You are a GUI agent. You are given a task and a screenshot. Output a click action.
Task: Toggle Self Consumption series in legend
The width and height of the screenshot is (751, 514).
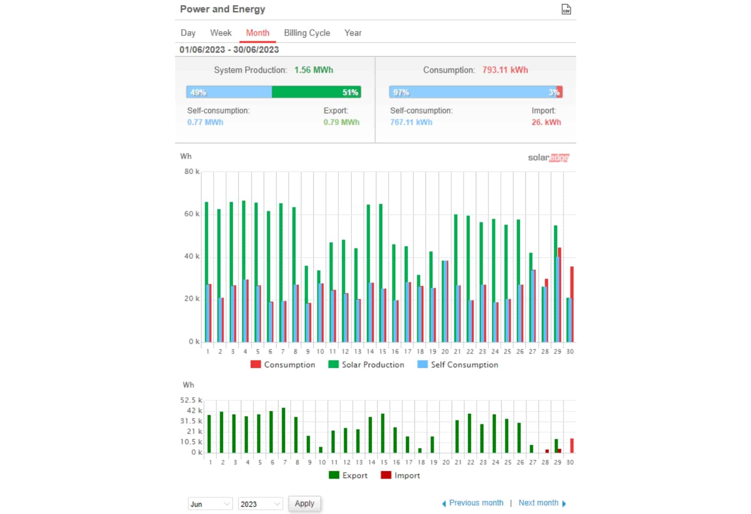(458, 364)
